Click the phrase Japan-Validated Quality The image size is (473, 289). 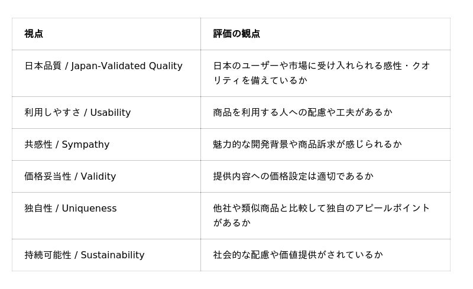(127, 66)
